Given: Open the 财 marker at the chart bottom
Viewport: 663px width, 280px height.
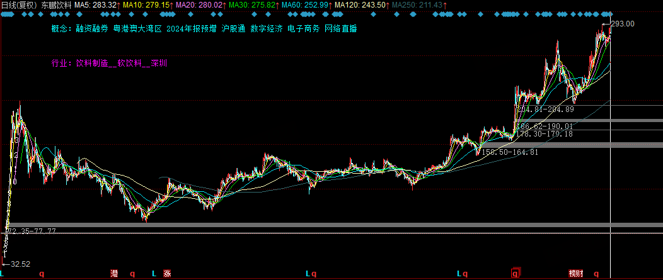Looking at the screenshot, I should tap(579, 274).
